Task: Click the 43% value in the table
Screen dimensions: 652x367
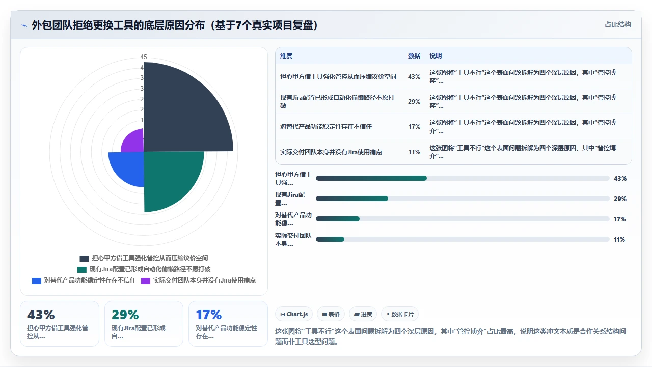Action: click(414, 77)
